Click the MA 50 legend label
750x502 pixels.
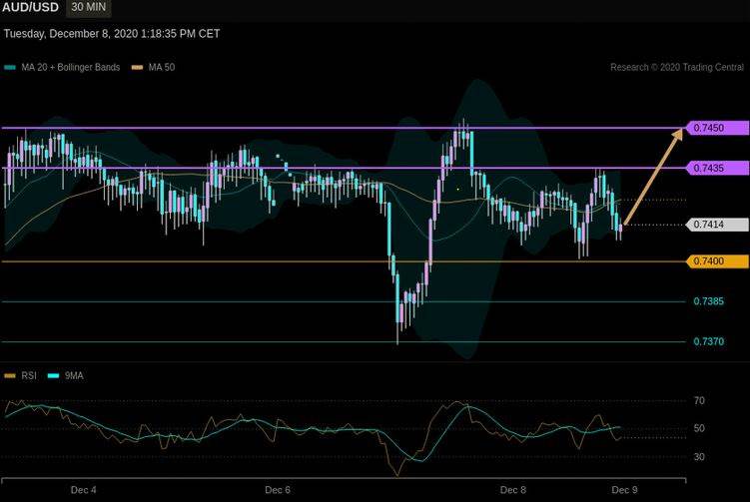coord(162,68)
